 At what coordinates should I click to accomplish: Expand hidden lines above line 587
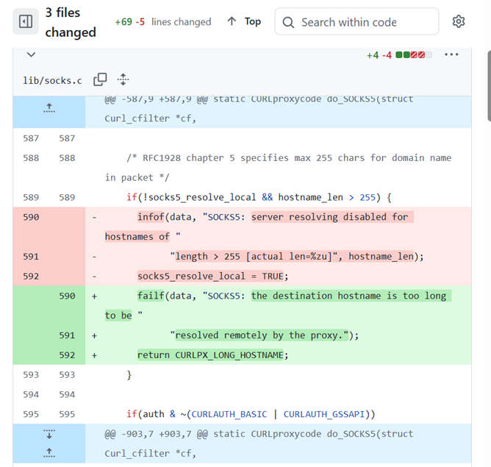[x=49, y=109]
